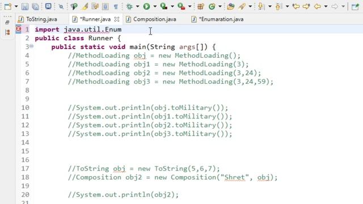Click the New Java Class green C icon
This screenshot has width=363, height=204.
click(x=212, y=6)
